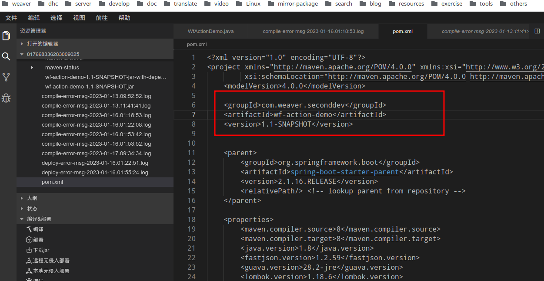Expand the 打开的编辑器 section
Viewport: 544px width, 281px height.
coord(95,44)
